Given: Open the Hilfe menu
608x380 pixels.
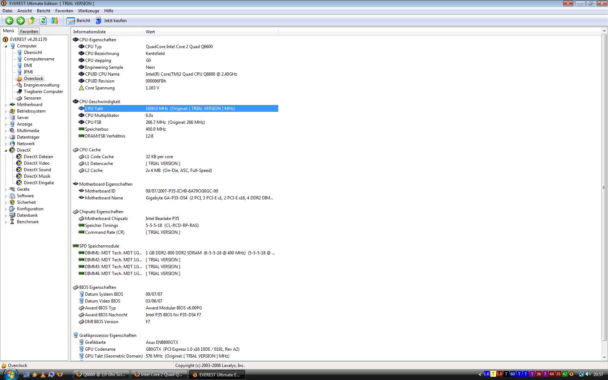Looking at the screenshot, I should 109,11.
